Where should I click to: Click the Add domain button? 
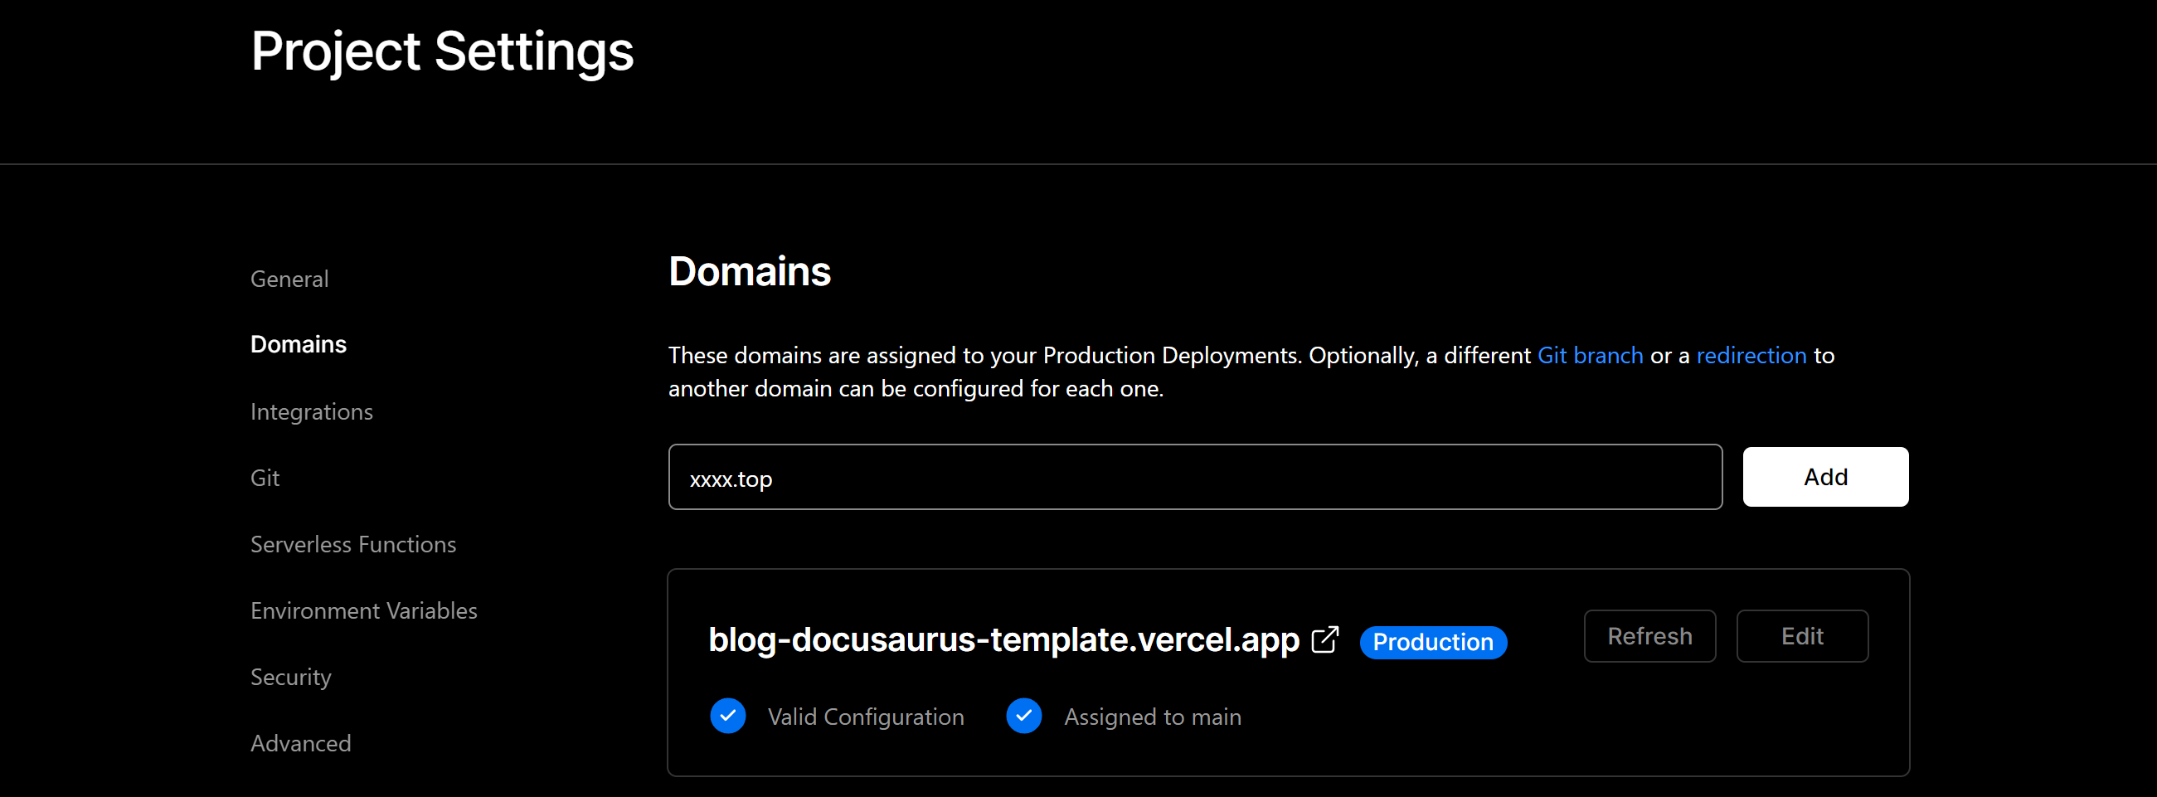[1825, 476]
